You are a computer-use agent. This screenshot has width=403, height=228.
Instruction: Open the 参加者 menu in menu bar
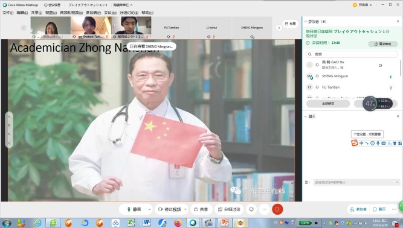(x=93, y=12)
